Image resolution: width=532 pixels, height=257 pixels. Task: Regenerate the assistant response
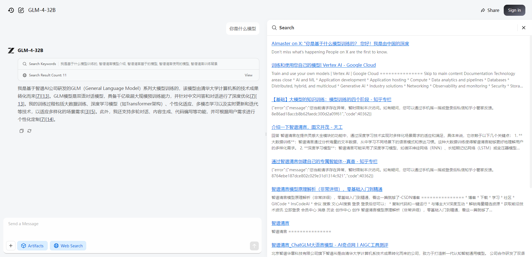[29, 131]
